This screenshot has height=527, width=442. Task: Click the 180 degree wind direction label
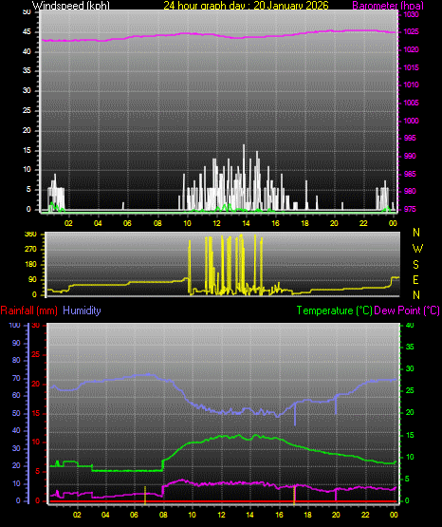click(x=30, y=265)
